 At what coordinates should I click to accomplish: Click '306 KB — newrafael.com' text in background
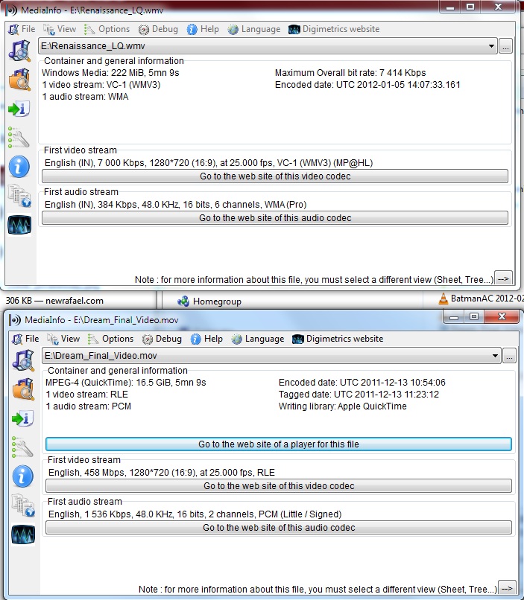coord(54,301)
